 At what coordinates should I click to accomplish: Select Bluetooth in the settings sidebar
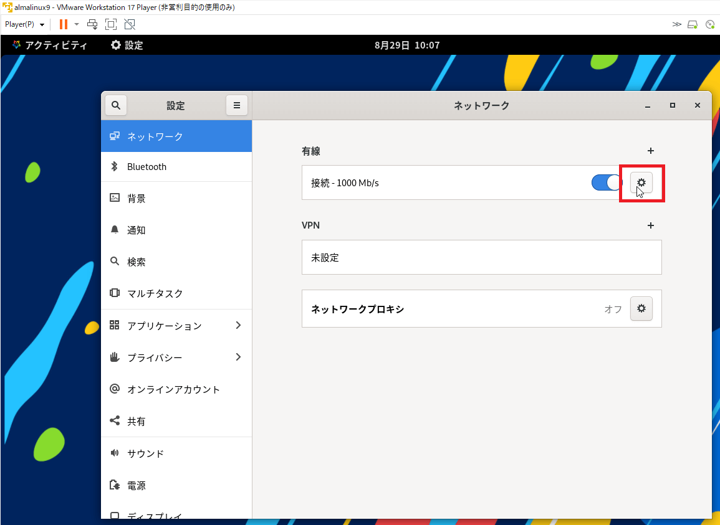[x=146, y=167]
